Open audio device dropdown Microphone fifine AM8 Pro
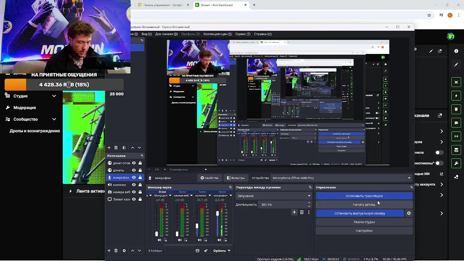This screenshot has height=261, width=464. (x=341, y=178)
